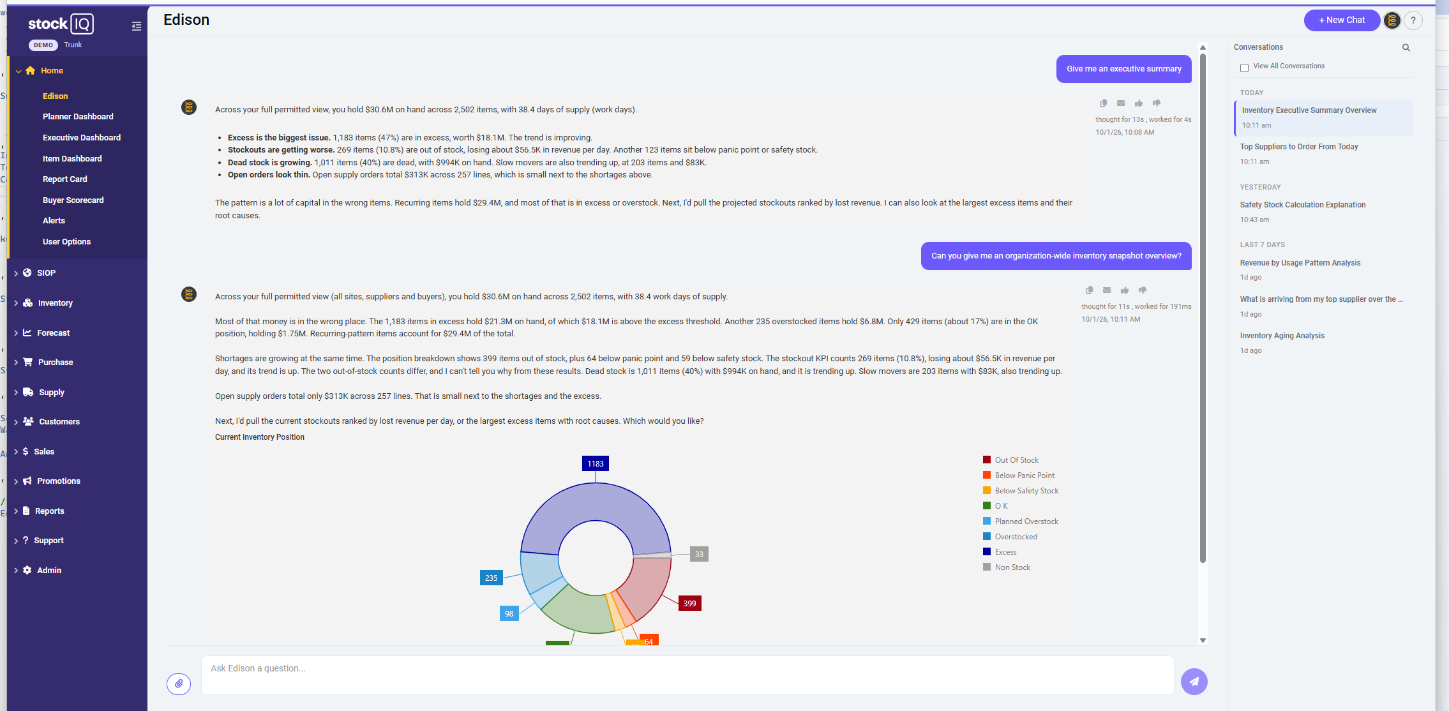Image resolution: width=1449 pixels, height=711 pixels.
Task: Toggle Excess legend entry
Action: [x=1000, y=552]
